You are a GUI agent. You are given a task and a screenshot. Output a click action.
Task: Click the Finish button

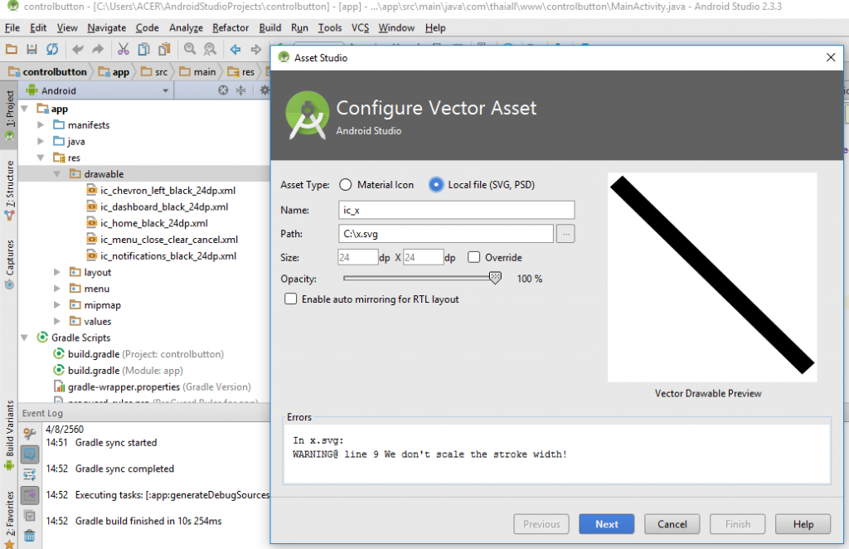(737, 524)
